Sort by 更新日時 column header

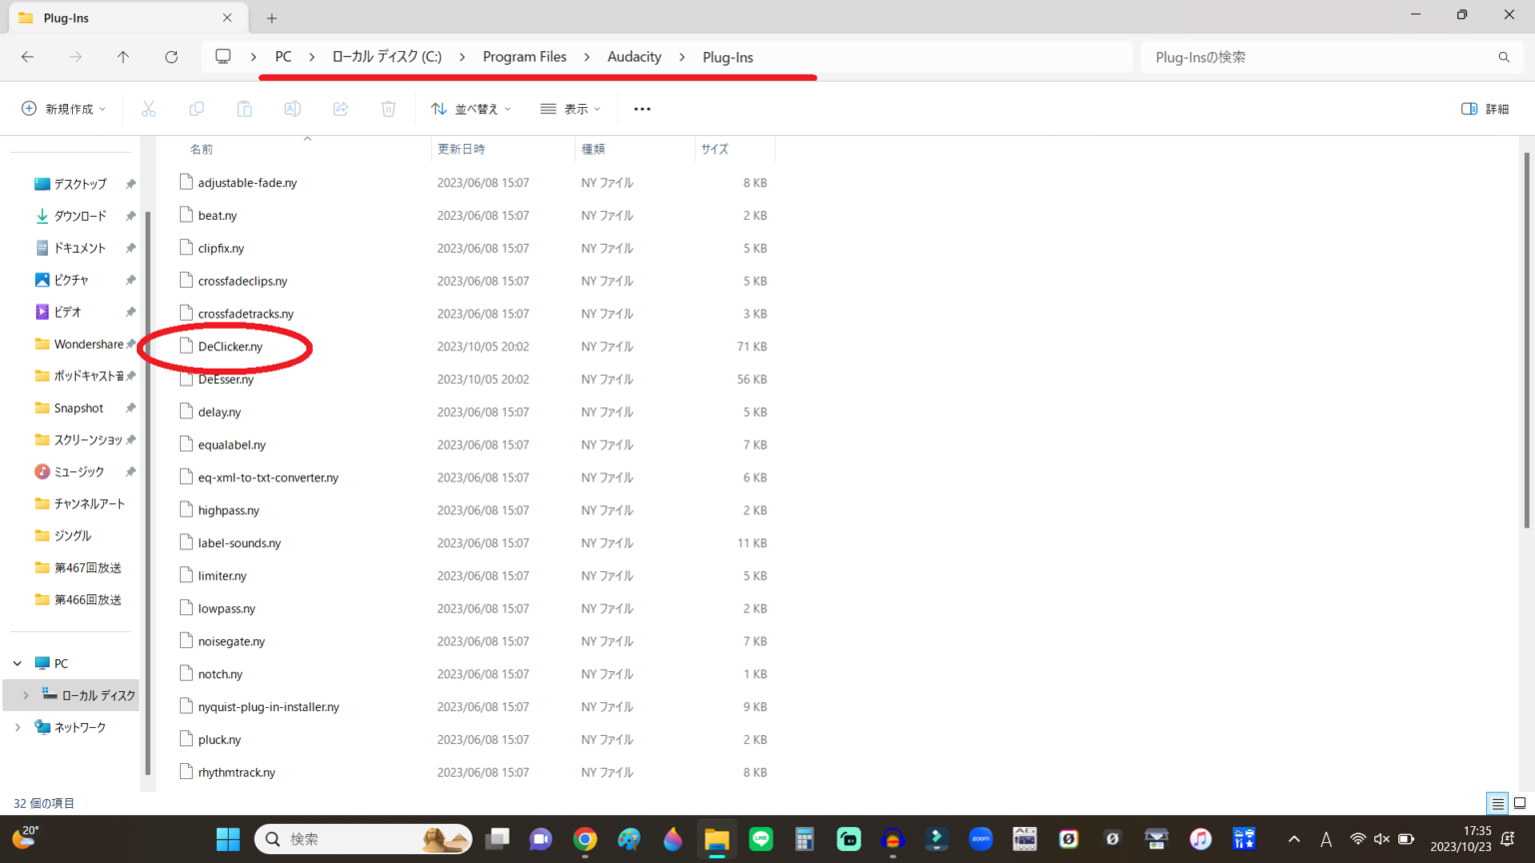click(461, 149)
